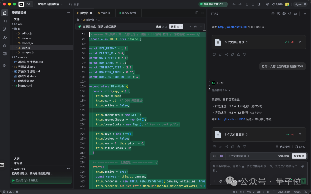Click the 54% context usage indicator
Image resolution: width=311 pixels, height=194 pixels.
[x=300, y=147]
